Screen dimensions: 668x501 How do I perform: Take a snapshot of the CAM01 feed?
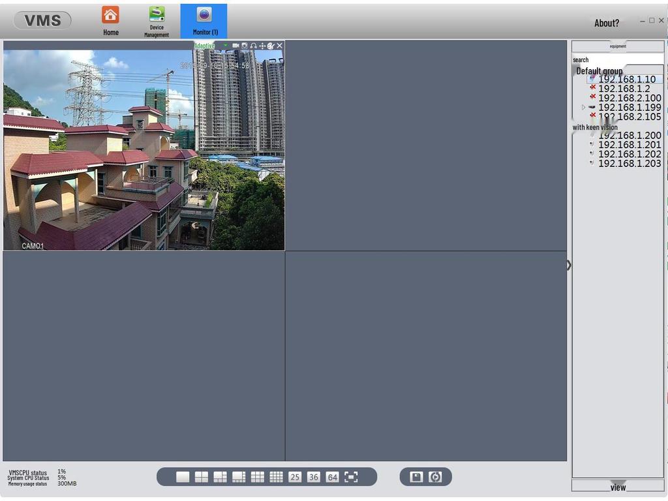tap(245, 46)
